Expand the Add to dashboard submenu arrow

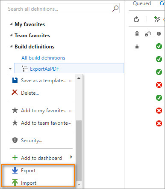tap(71, 157)
